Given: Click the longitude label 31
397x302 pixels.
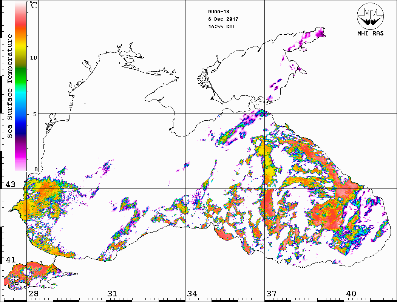Looking at the screenshot, I should 113,294.
